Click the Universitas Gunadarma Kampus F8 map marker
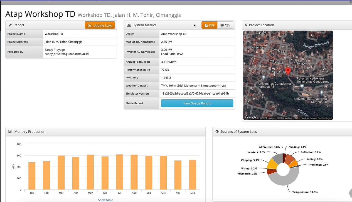This screenshot has height=202, width=352. pos(322,92)
